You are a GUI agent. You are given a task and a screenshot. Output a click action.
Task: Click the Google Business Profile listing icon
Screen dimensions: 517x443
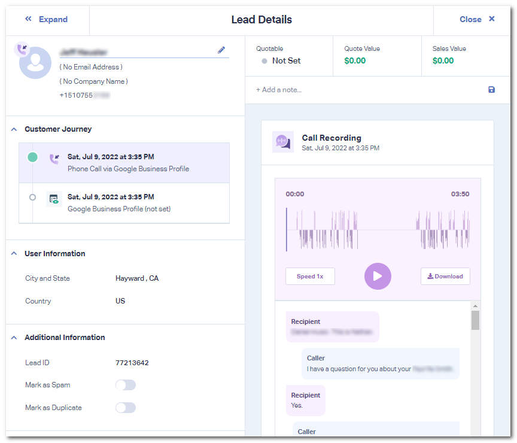pyautogui.click(x=54, y=199)
